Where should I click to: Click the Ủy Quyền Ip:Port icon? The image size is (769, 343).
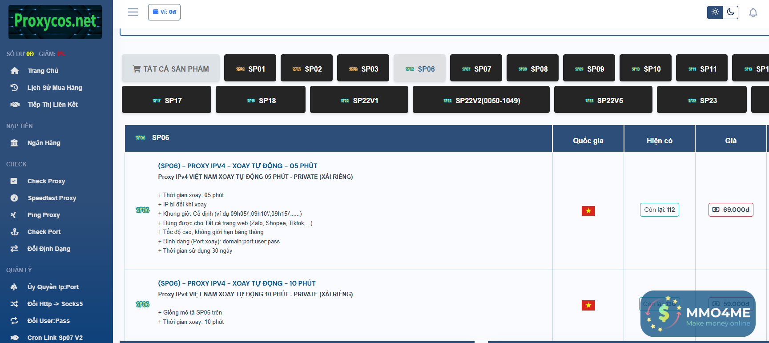click(x=14, y=287)
